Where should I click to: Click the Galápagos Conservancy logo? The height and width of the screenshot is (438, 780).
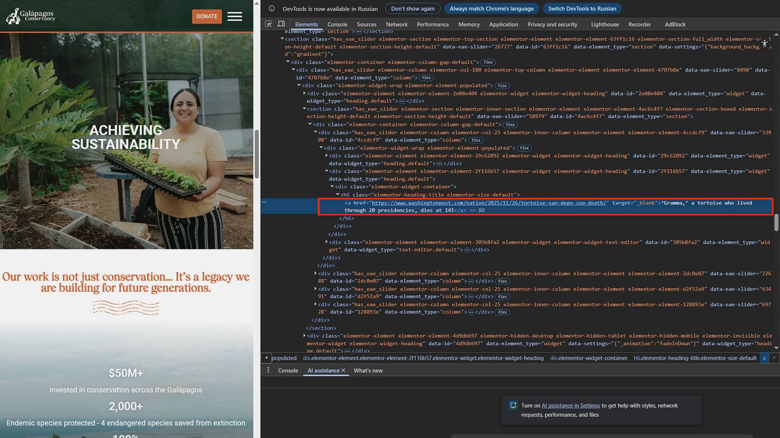31,16
